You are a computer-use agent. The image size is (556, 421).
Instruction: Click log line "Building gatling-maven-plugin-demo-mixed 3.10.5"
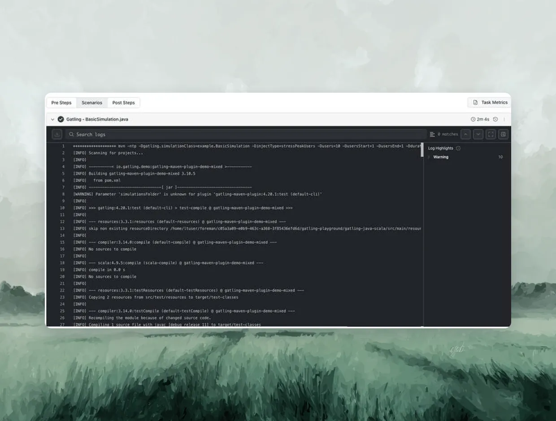tap(134, 174)
